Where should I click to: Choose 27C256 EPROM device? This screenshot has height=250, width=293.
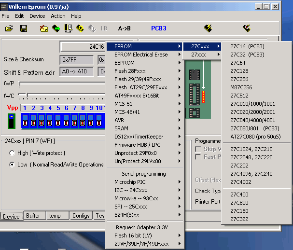pos(256,79)
